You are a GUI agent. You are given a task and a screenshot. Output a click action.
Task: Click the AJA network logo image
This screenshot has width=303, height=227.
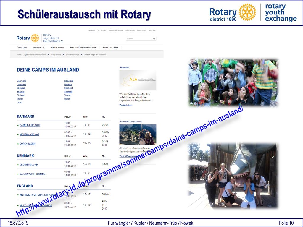pyautogui.click(x=138, y=80)
